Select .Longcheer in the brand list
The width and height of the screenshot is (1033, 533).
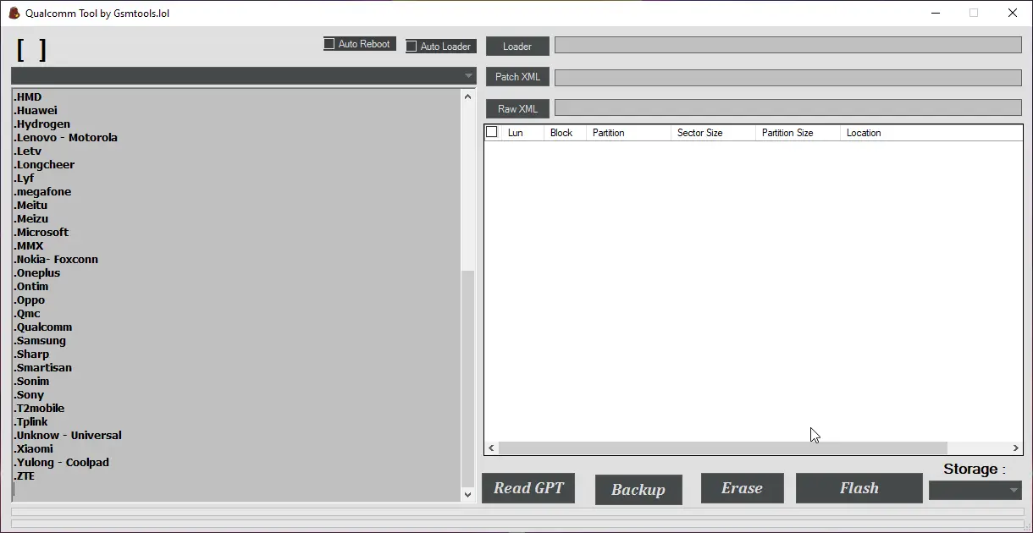[x=44, y=164]
